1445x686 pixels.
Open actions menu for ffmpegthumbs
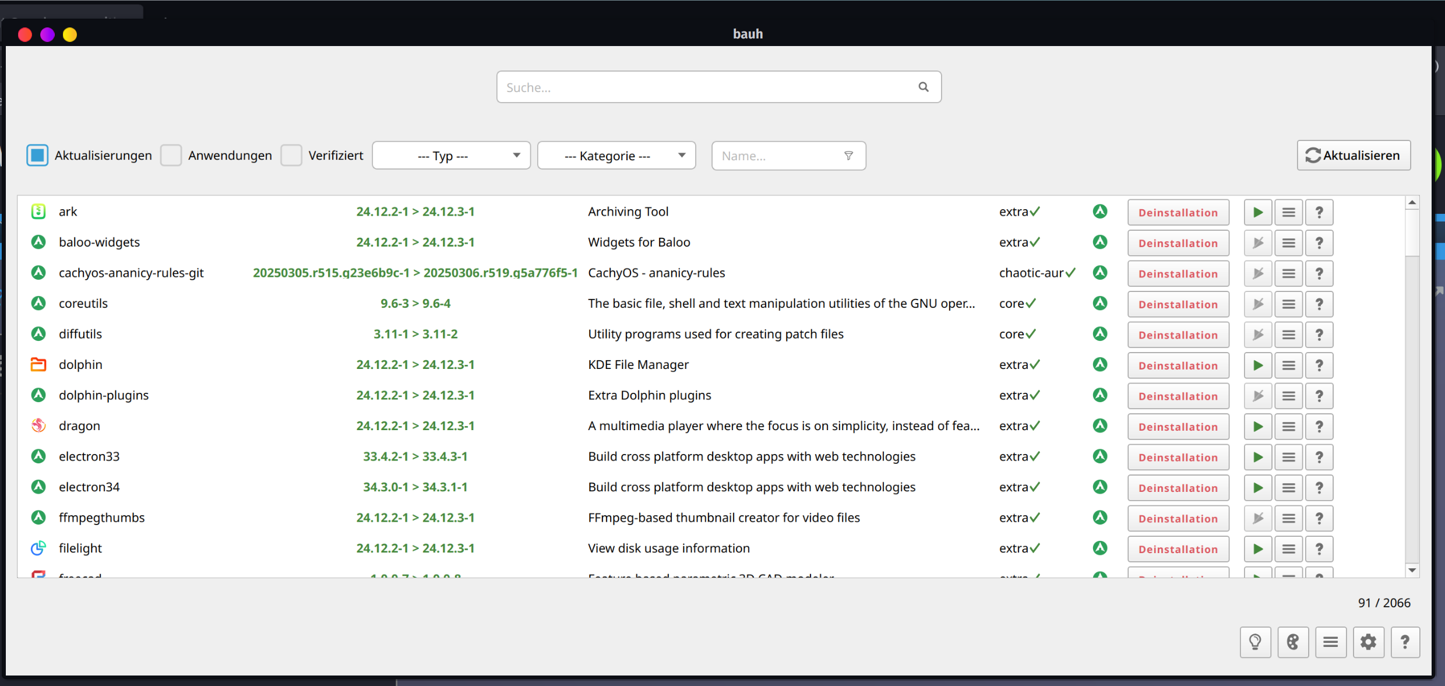tap(1289, 519)
